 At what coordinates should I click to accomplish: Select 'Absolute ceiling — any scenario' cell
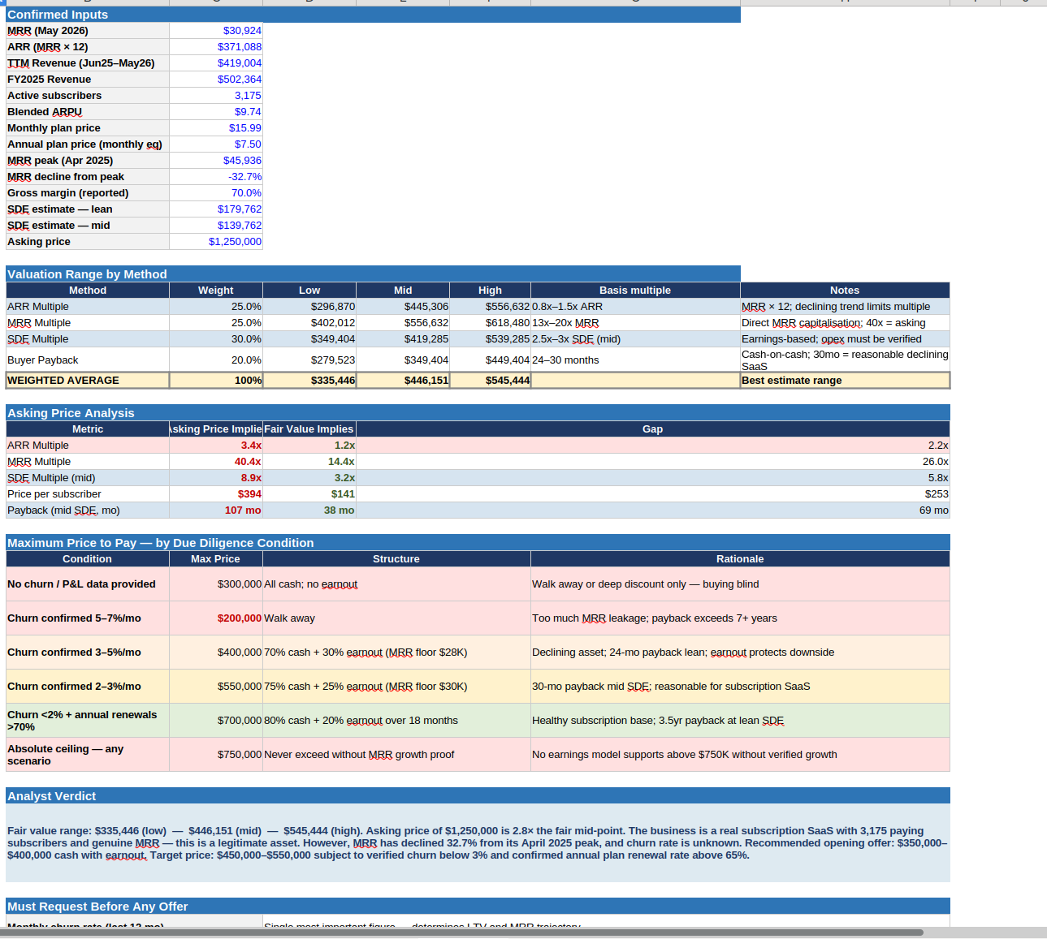[88, 755]
